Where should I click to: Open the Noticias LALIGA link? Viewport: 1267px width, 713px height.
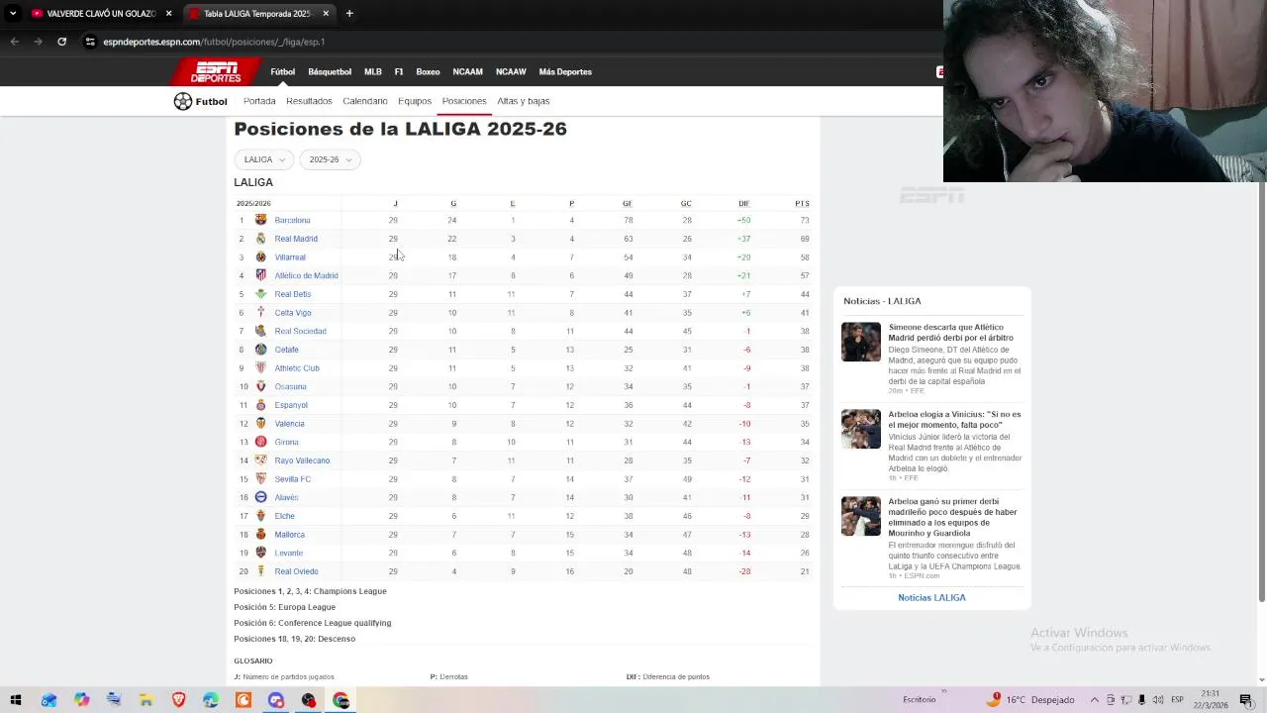click(931, 598)
